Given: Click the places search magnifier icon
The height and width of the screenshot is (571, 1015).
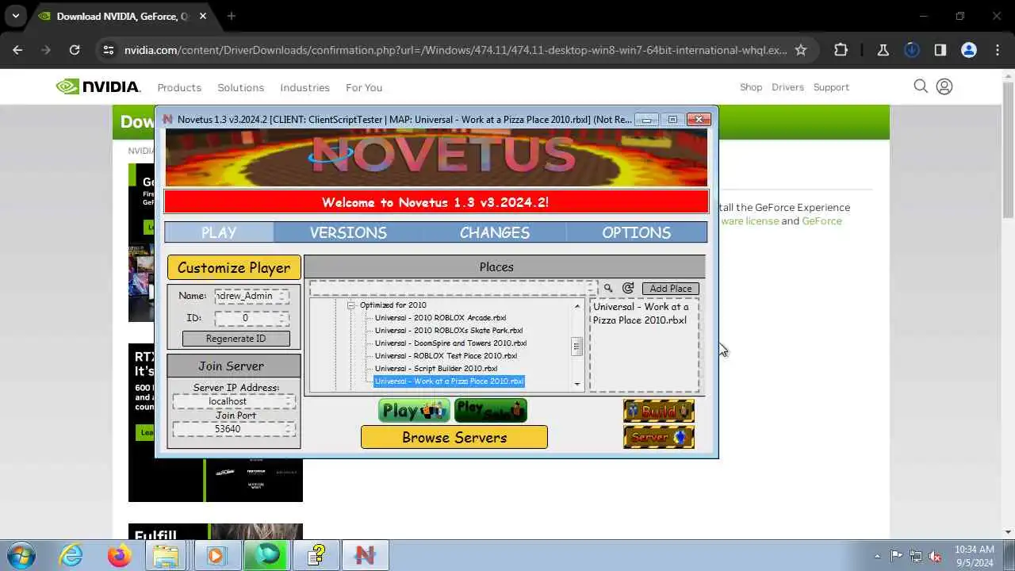Looking at the screenshot, I should point(608,289).
